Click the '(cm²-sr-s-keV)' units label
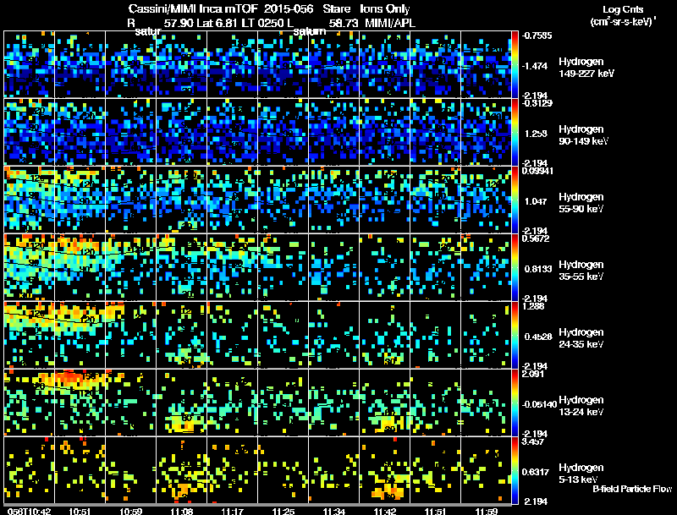Image resolution: width=677 pixels, height=515 pixels. point(622,22)
